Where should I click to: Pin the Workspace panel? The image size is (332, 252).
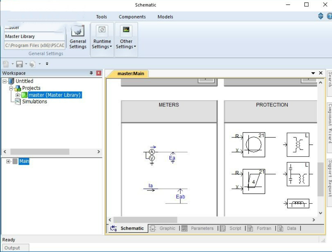click(91, 73)
